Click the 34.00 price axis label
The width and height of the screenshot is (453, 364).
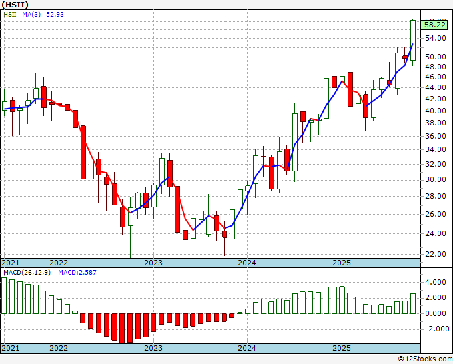tap(435, 149)
